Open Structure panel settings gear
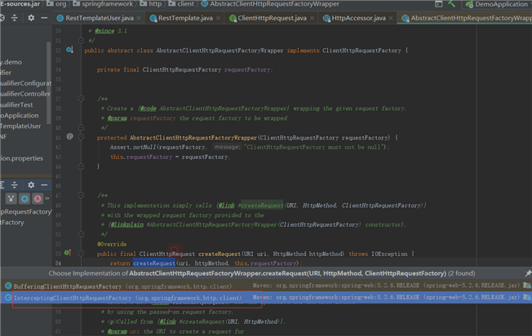The width and height of the screenshot is (532, 336). [31, 185]
